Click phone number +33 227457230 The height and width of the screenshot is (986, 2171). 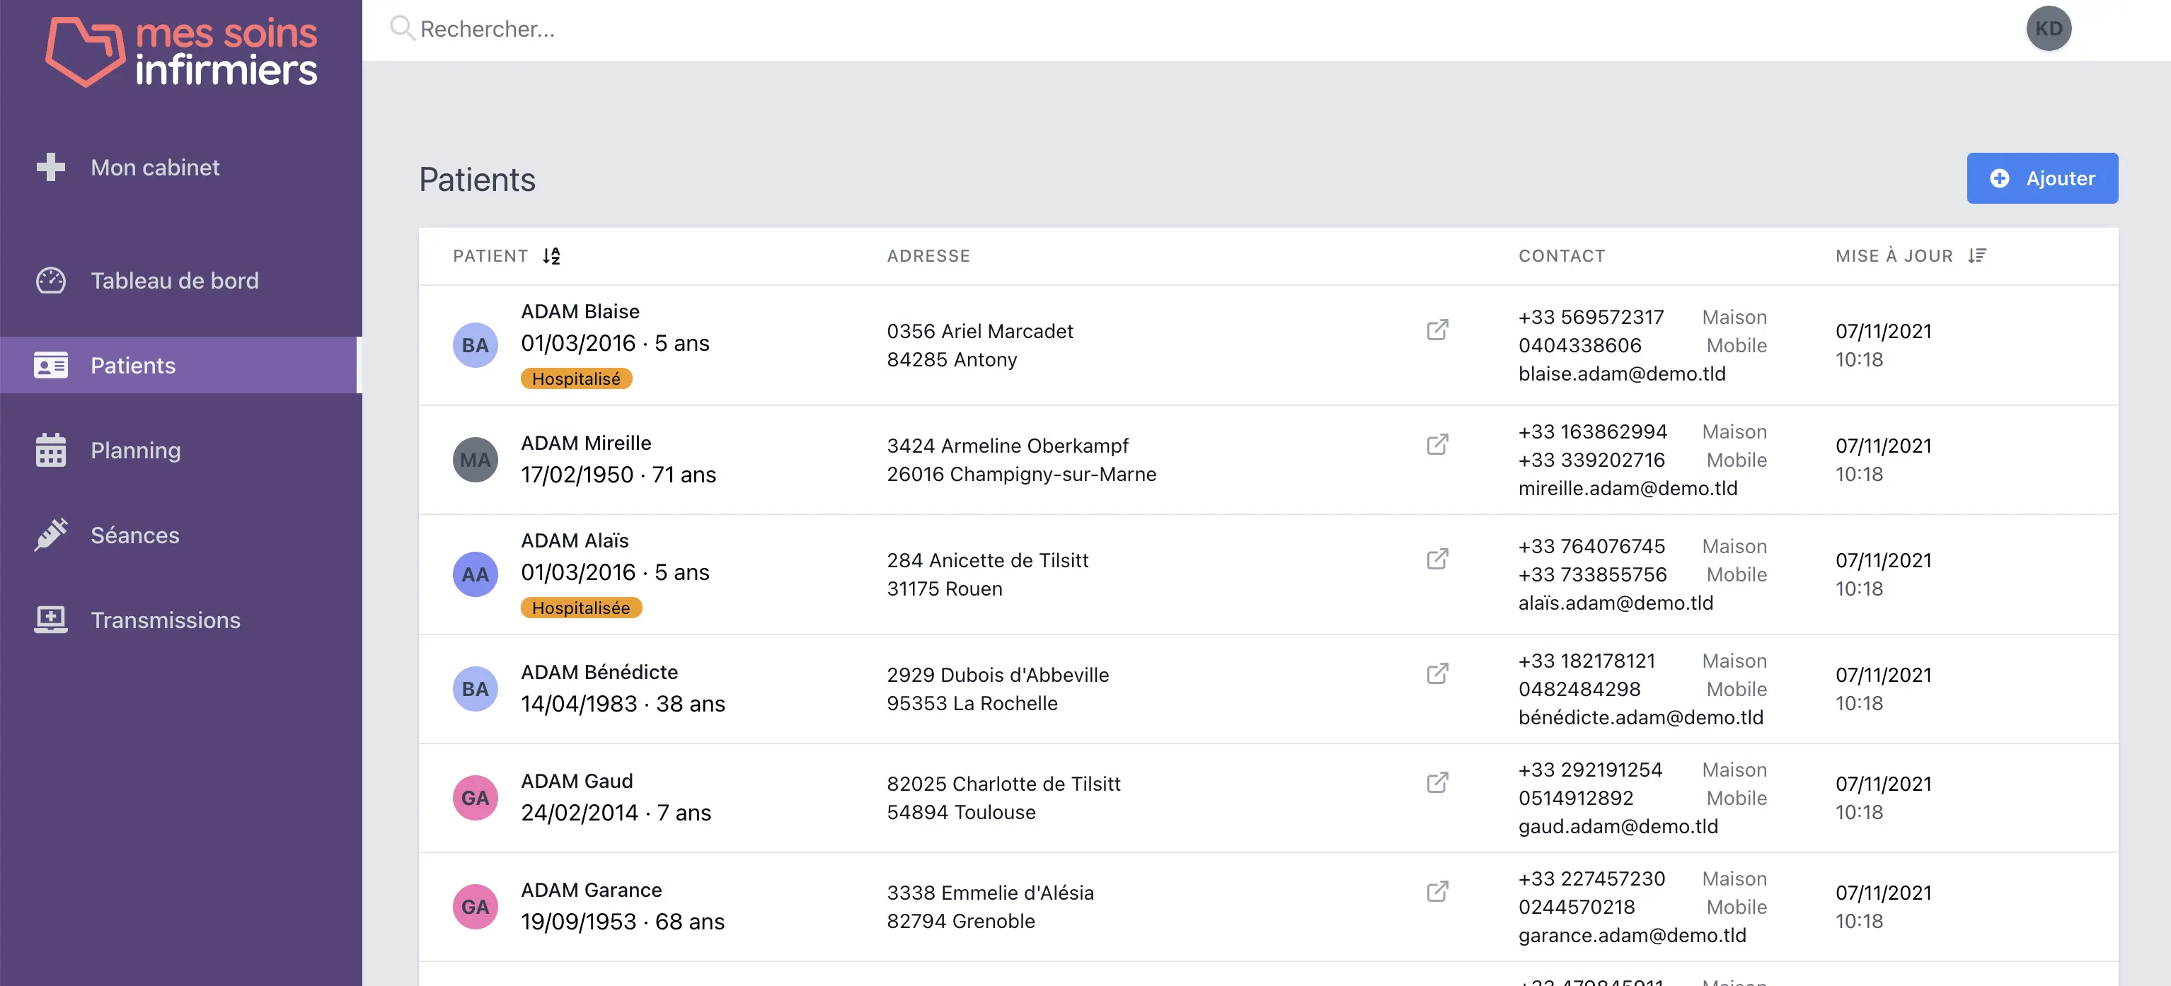1591,878
